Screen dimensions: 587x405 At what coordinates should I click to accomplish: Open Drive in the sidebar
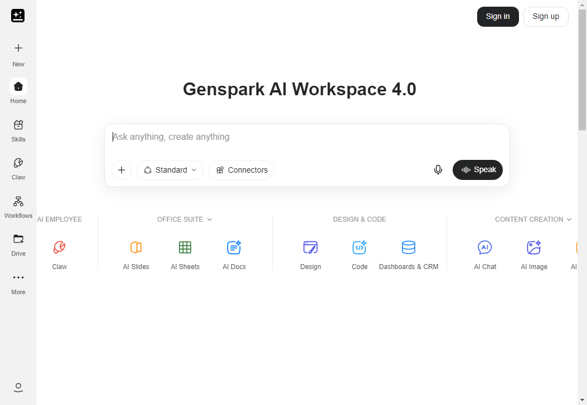pos(18,245)
